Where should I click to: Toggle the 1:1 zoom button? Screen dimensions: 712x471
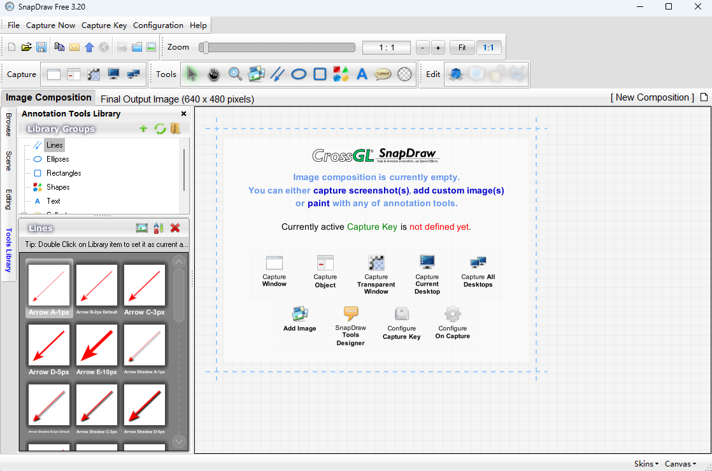(488, 48)
